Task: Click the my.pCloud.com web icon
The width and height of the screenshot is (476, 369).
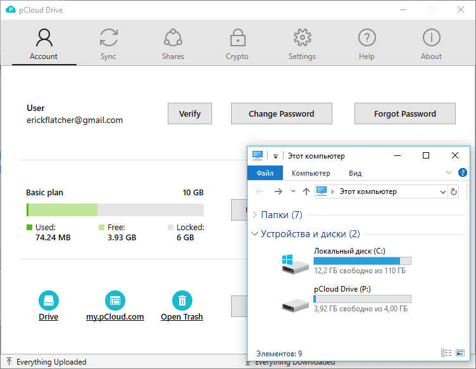Action: click(x=115, y=301)
